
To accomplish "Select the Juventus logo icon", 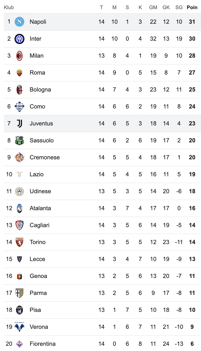I will (x=20, y=123).
